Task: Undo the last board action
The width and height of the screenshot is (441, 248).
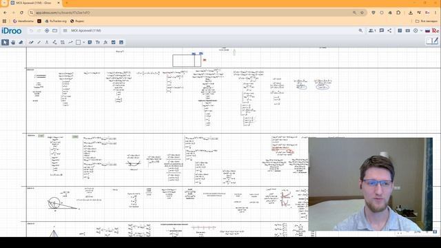Action: coord(31,30)
